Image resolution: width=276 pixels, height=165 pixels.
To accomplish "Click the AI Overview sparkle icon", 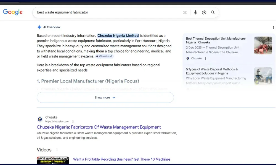I will [x=39, y=27].
